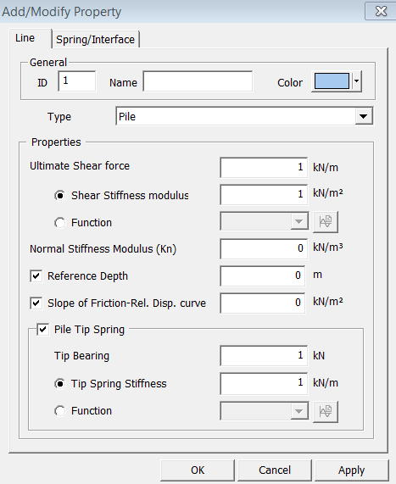Open function editor icon beside tip Function dropdown
This screenshot has height=484, width=396.
(x=326, y=411)
